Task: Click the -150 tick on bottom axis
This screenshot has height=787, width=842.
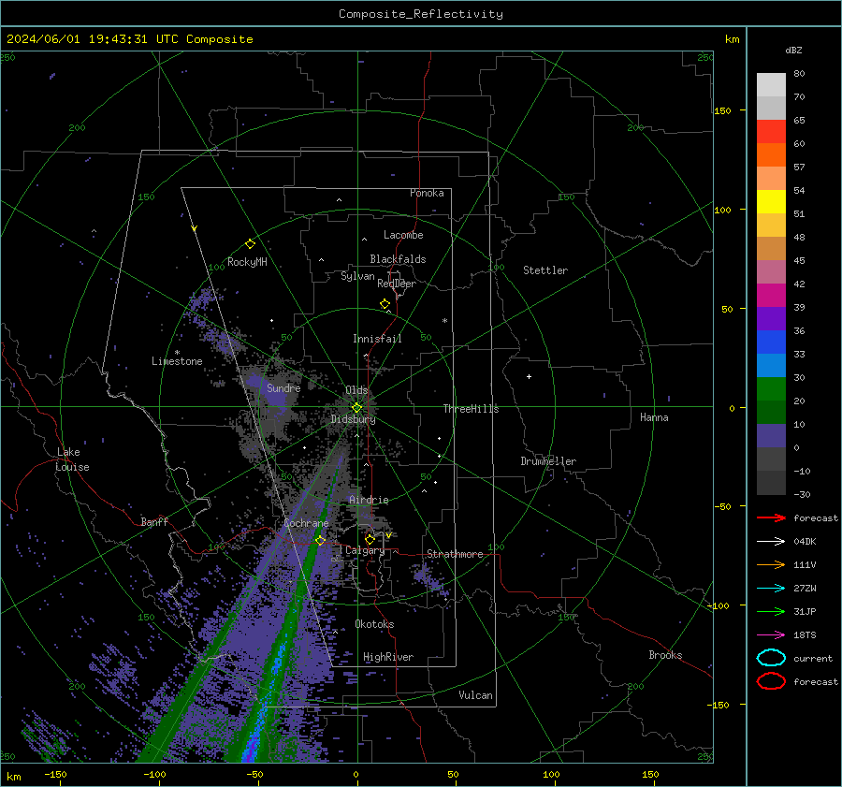Action: (x=55, y=774)
